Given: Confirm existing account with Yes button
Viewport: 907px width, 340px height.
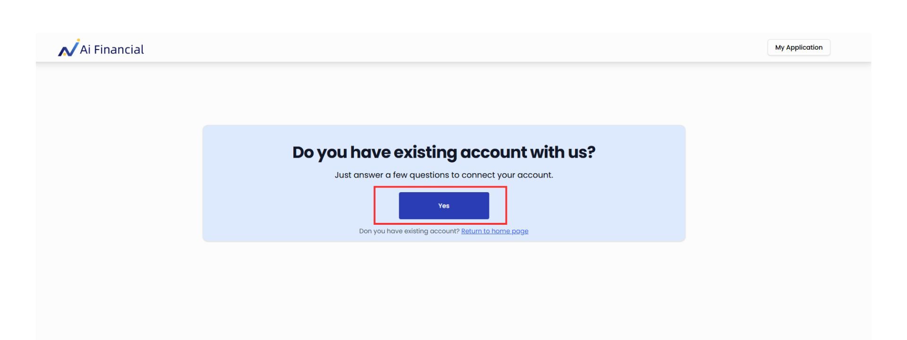Looking at the screenshot, I should [x=444, y=205].
